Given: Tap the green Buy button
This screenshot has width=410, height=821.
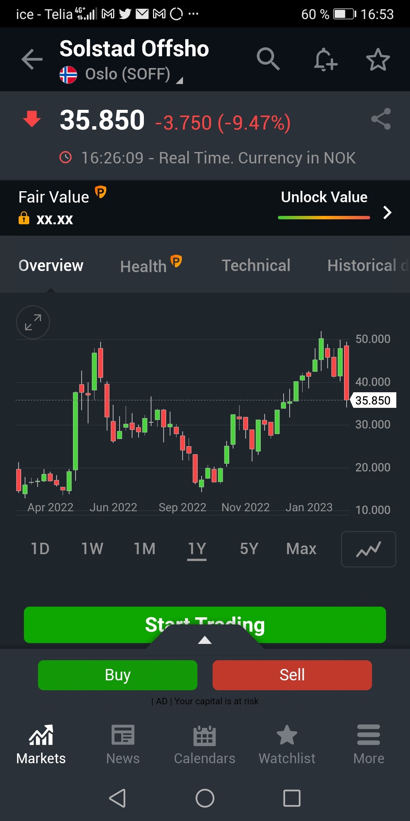Looking at the screenshot, I should pyautogui.click(x=118, y=675).
